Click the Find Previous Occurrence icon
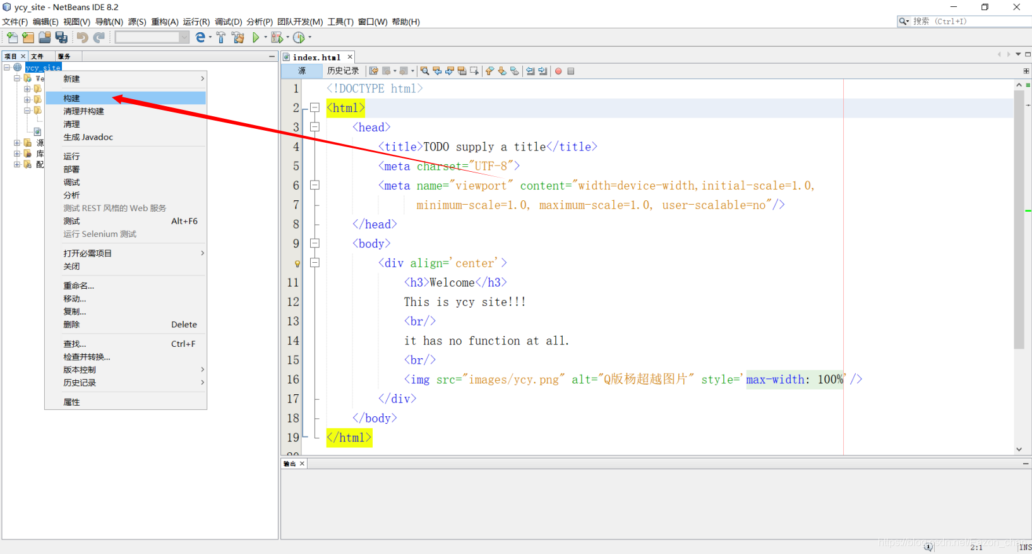 (437, 71)
